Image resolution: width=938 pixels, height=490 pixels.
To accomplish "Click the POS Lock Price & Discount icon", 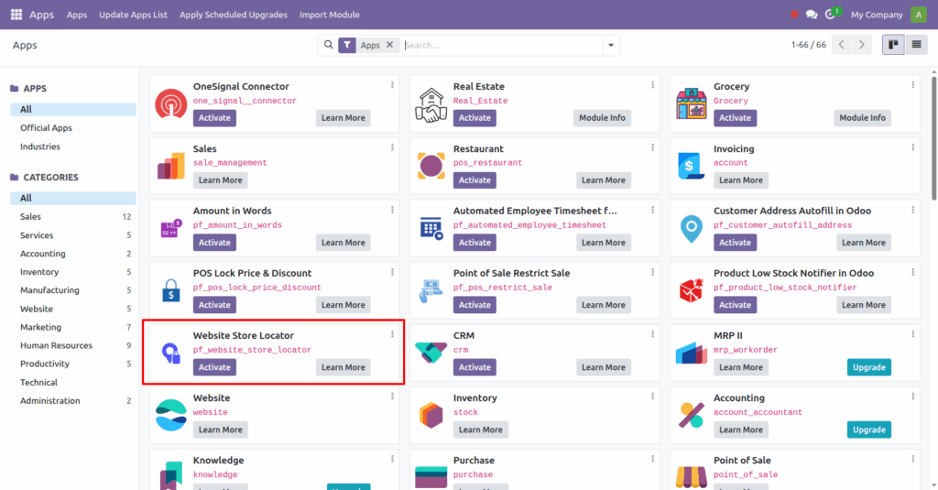I will click(x=171, y=290).
